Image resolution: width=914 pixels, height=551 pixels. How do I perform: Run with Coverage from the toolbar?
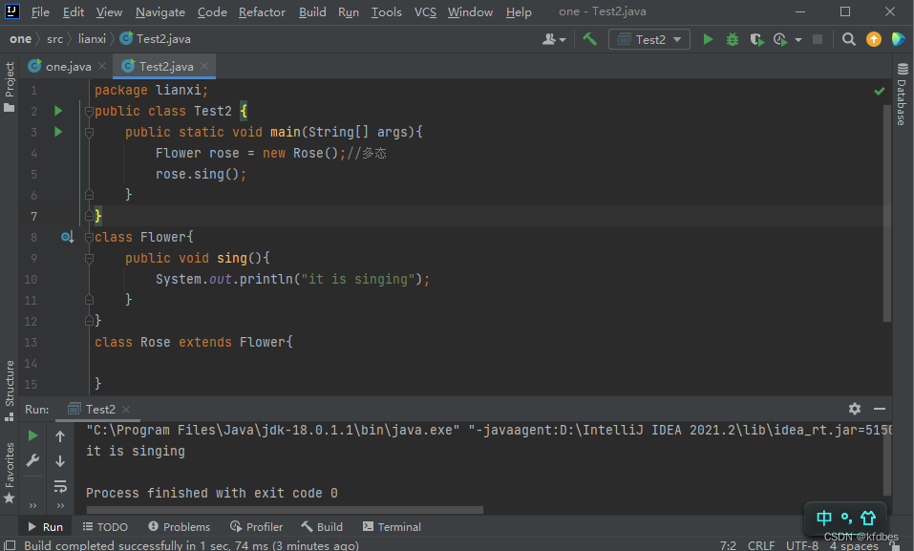[x=756, y=39]
